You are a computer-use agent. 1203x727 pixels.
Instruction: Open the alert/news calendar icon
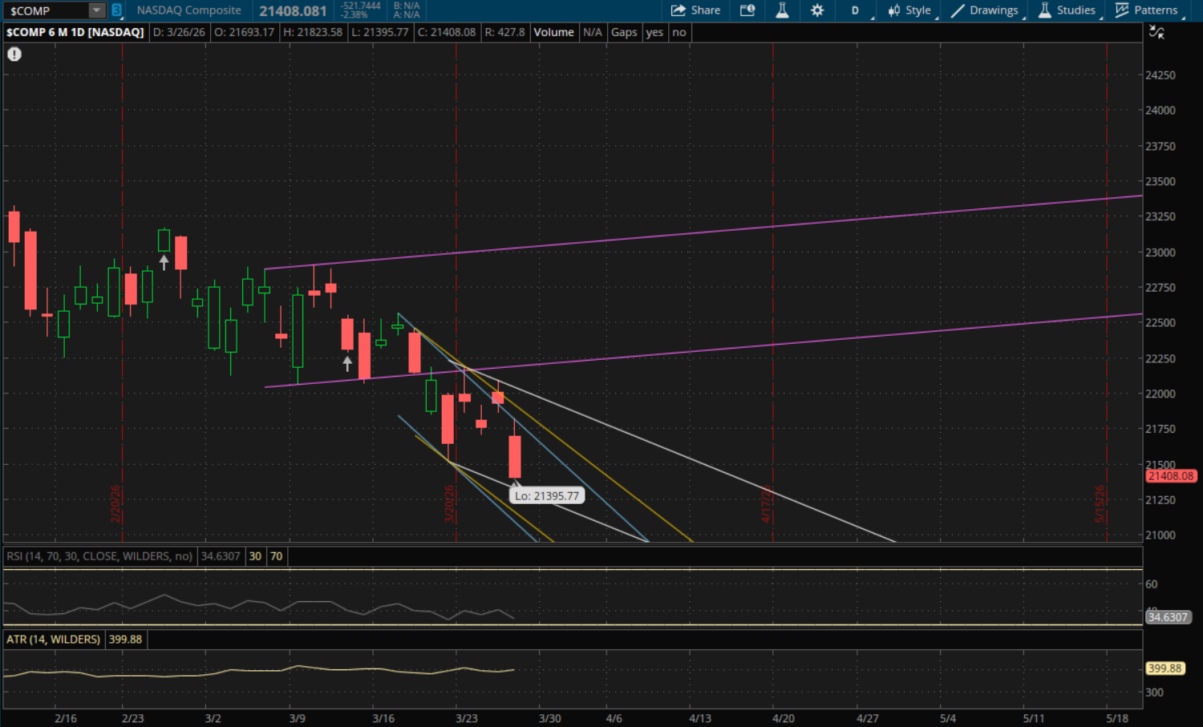point(747,10)
